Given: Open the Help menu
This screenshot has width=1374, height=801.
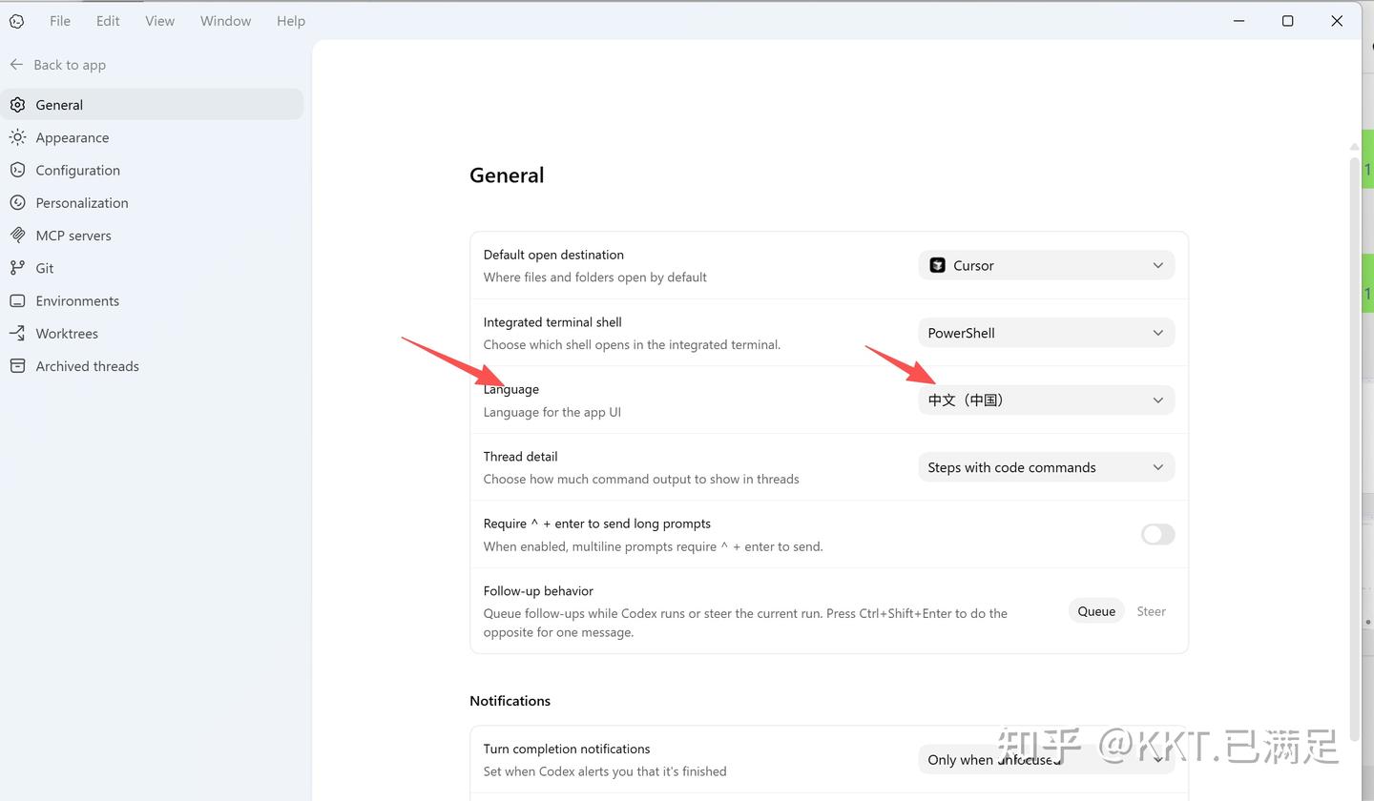Looking at the screenshot, I should (291, 21).
